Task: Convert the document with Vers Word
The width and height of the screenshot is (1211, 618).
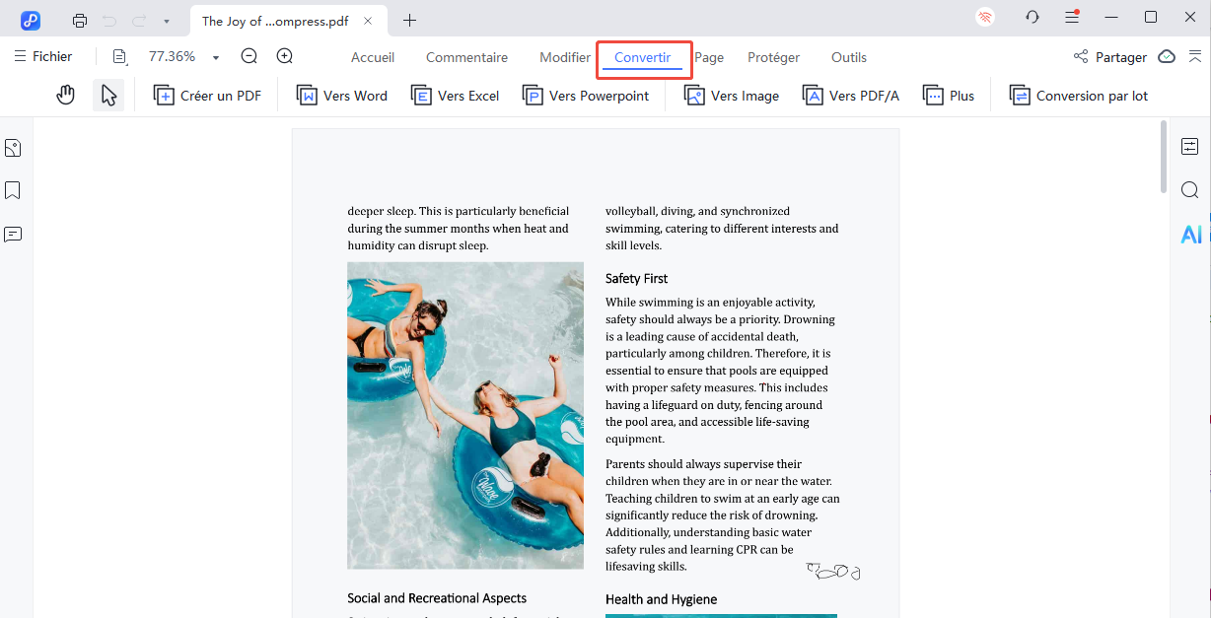Action: 342,95
